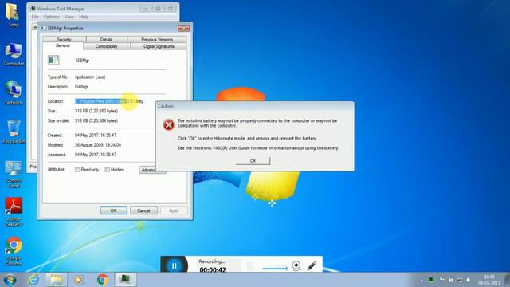Switch to the Details tab
This screenshot has width=510, height=287.
(106, 39)
